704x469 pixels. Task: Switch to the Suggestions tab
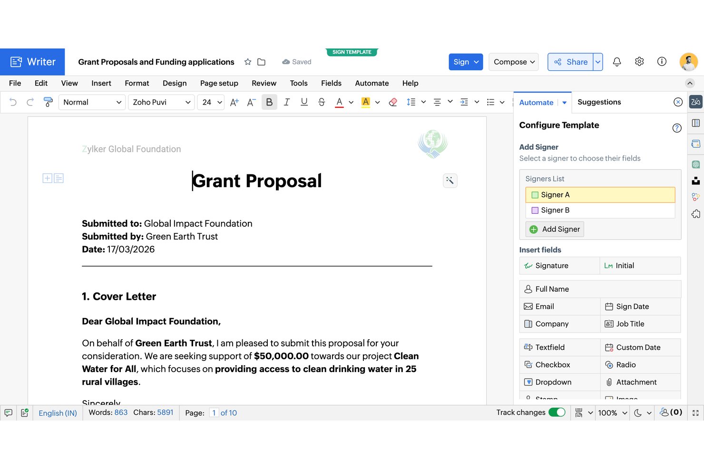click(599, 102)
